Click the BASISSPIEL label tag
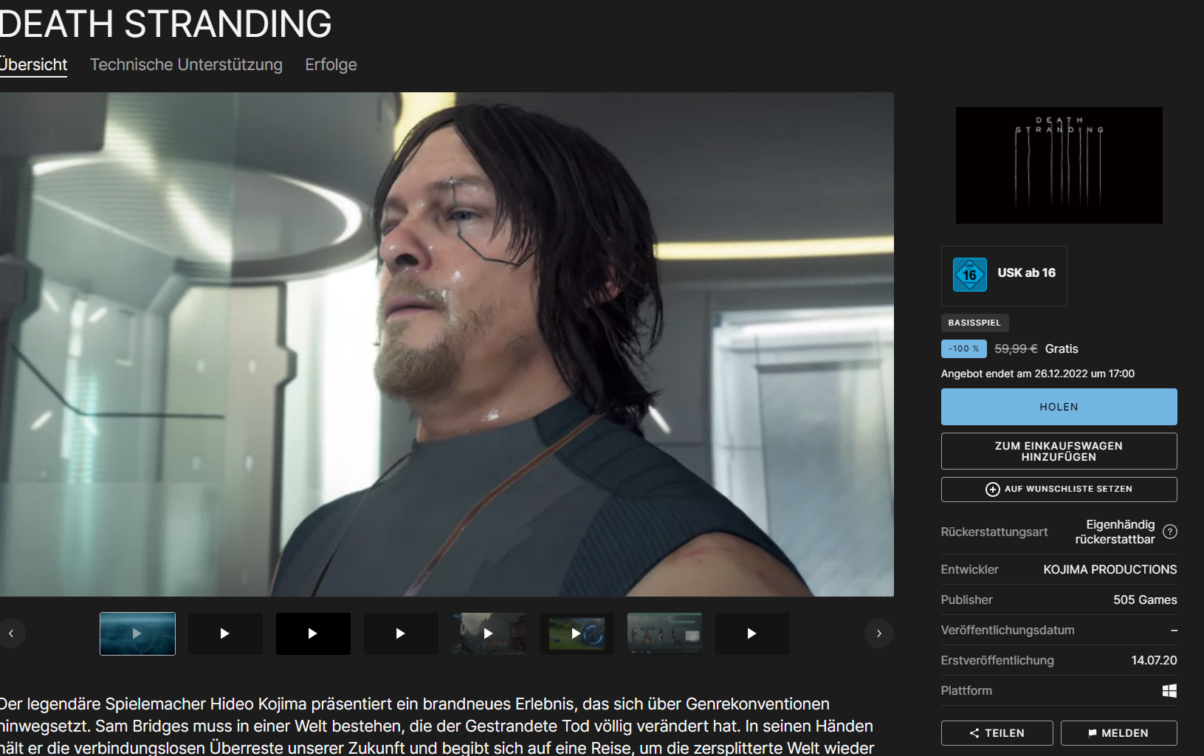1204x756 pixels. 974,323
